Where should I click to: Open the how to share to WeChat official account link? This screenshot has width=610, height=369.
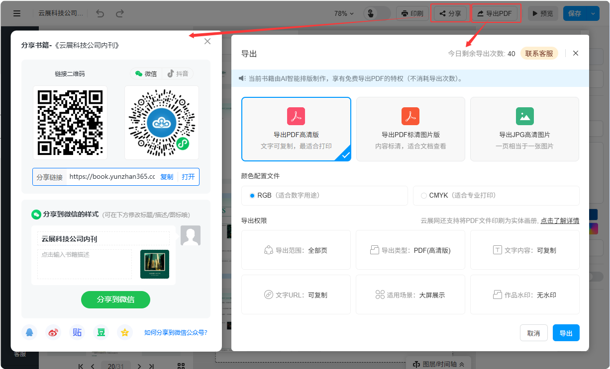coord(176,333)
